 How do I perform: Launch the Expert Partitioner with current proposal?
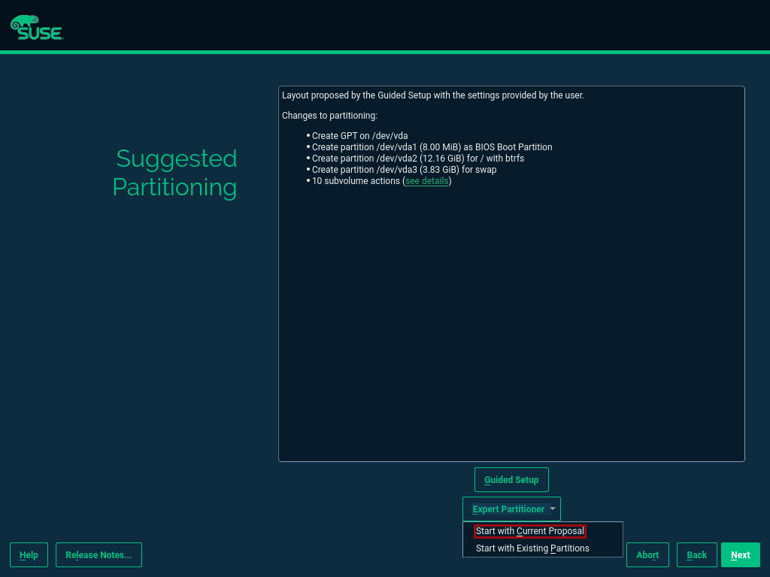[x=529, y=531]
